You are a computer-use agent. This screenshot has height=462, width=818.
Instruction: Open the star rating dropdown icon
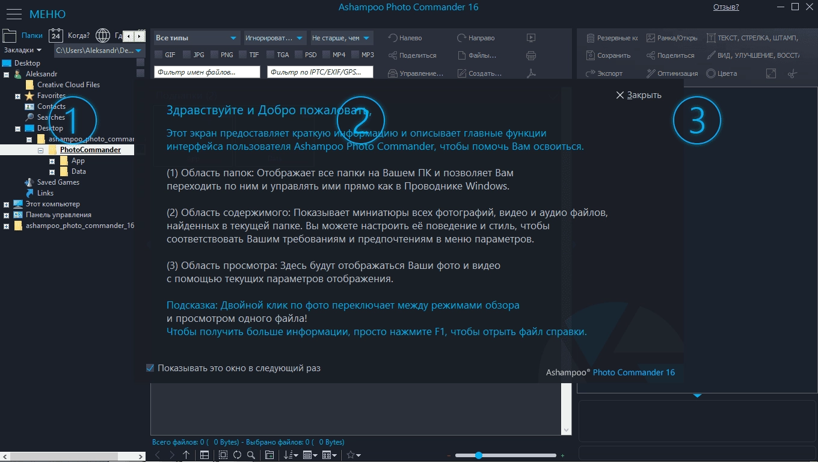pos(354,455)
